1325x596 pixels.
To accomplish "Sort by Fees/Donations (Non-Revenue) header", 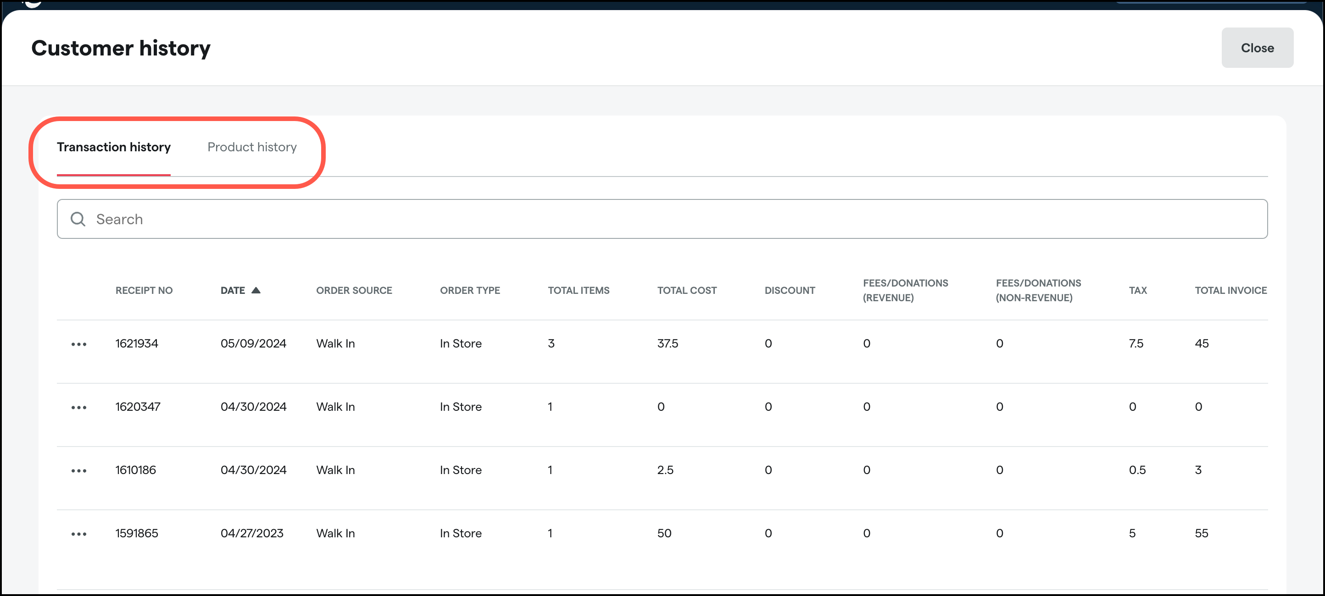I will tap(1038, 290).
